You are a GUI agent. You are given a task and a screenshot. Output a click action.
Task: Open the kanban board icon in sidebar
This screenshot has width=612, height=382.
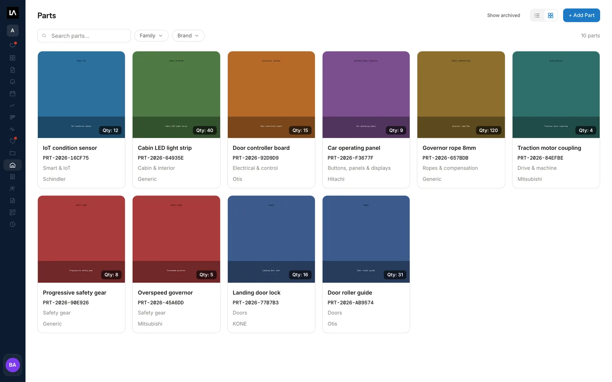tap(13, 117)
